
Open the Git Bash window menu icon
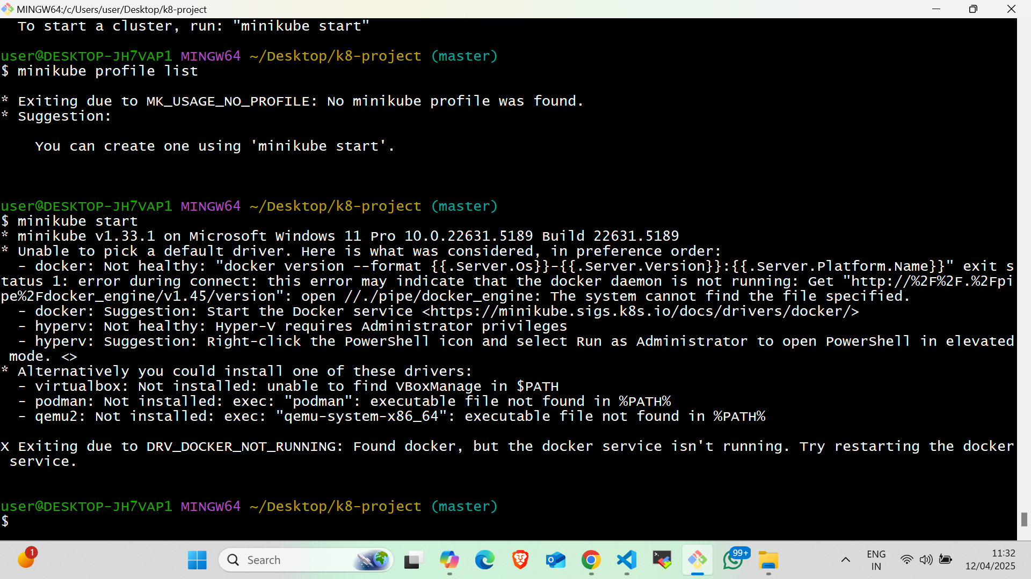pos(8,9)
